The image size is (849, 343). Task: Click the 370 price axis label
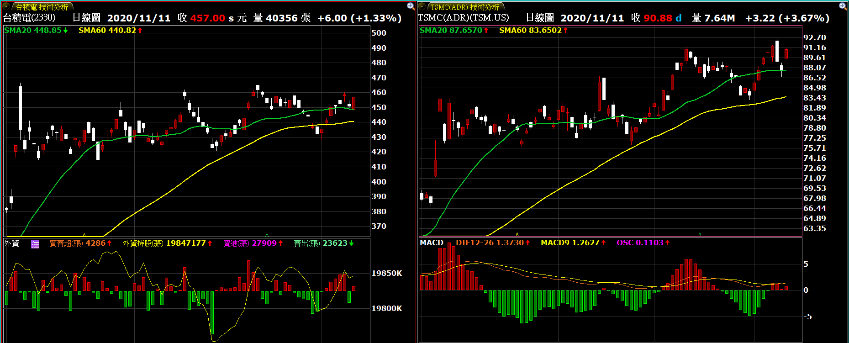click(379, 226)
